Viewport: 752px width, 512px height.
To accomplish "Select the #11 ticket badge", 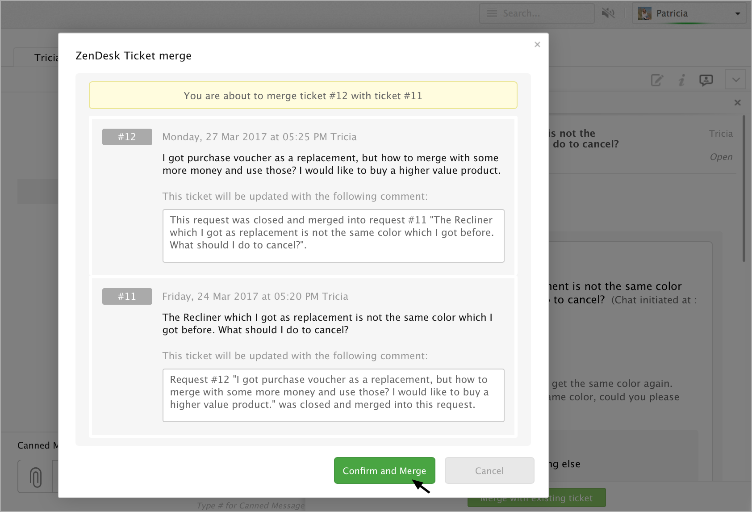I will click(127, 296).
